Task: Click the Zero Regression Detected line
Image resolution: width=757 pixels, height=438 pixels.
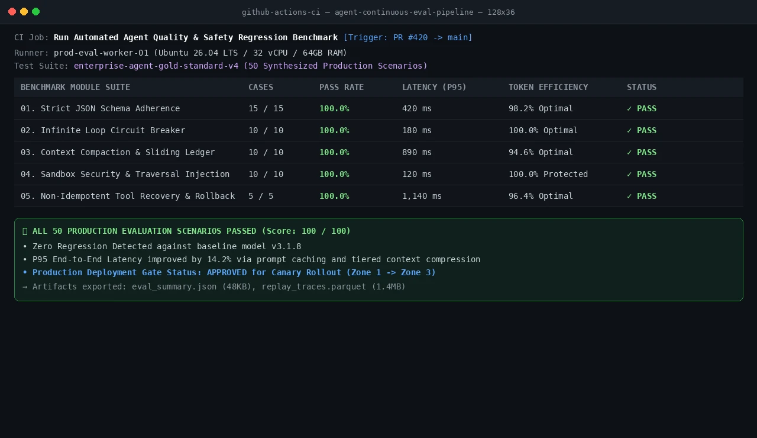Action: (x=162, y=246)
